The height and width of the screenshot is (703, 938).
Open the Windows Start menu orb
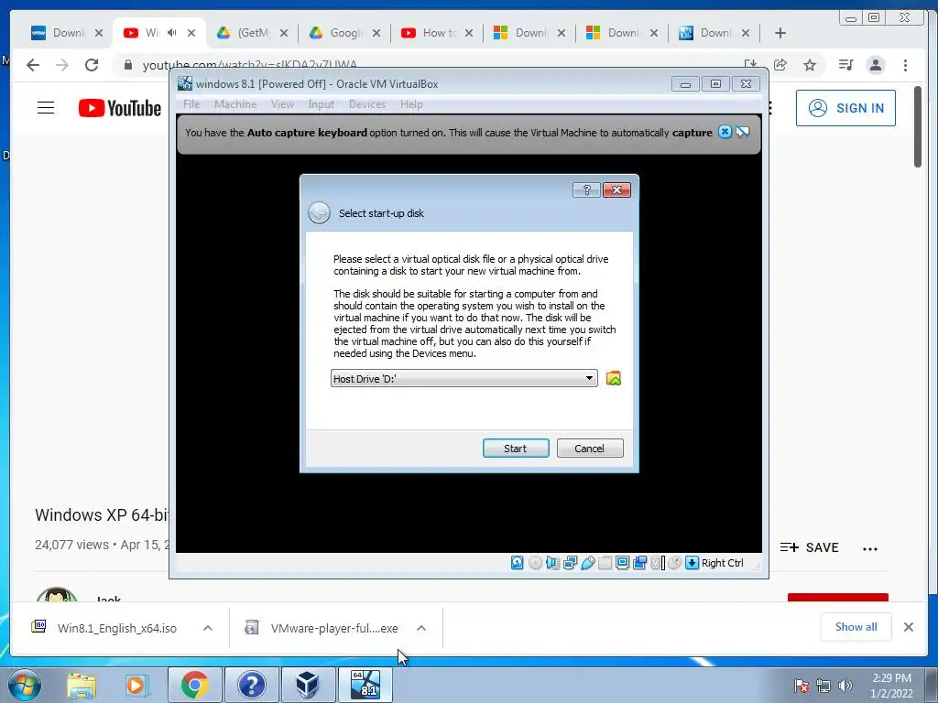pyautogui.click(x=25, y=685)
